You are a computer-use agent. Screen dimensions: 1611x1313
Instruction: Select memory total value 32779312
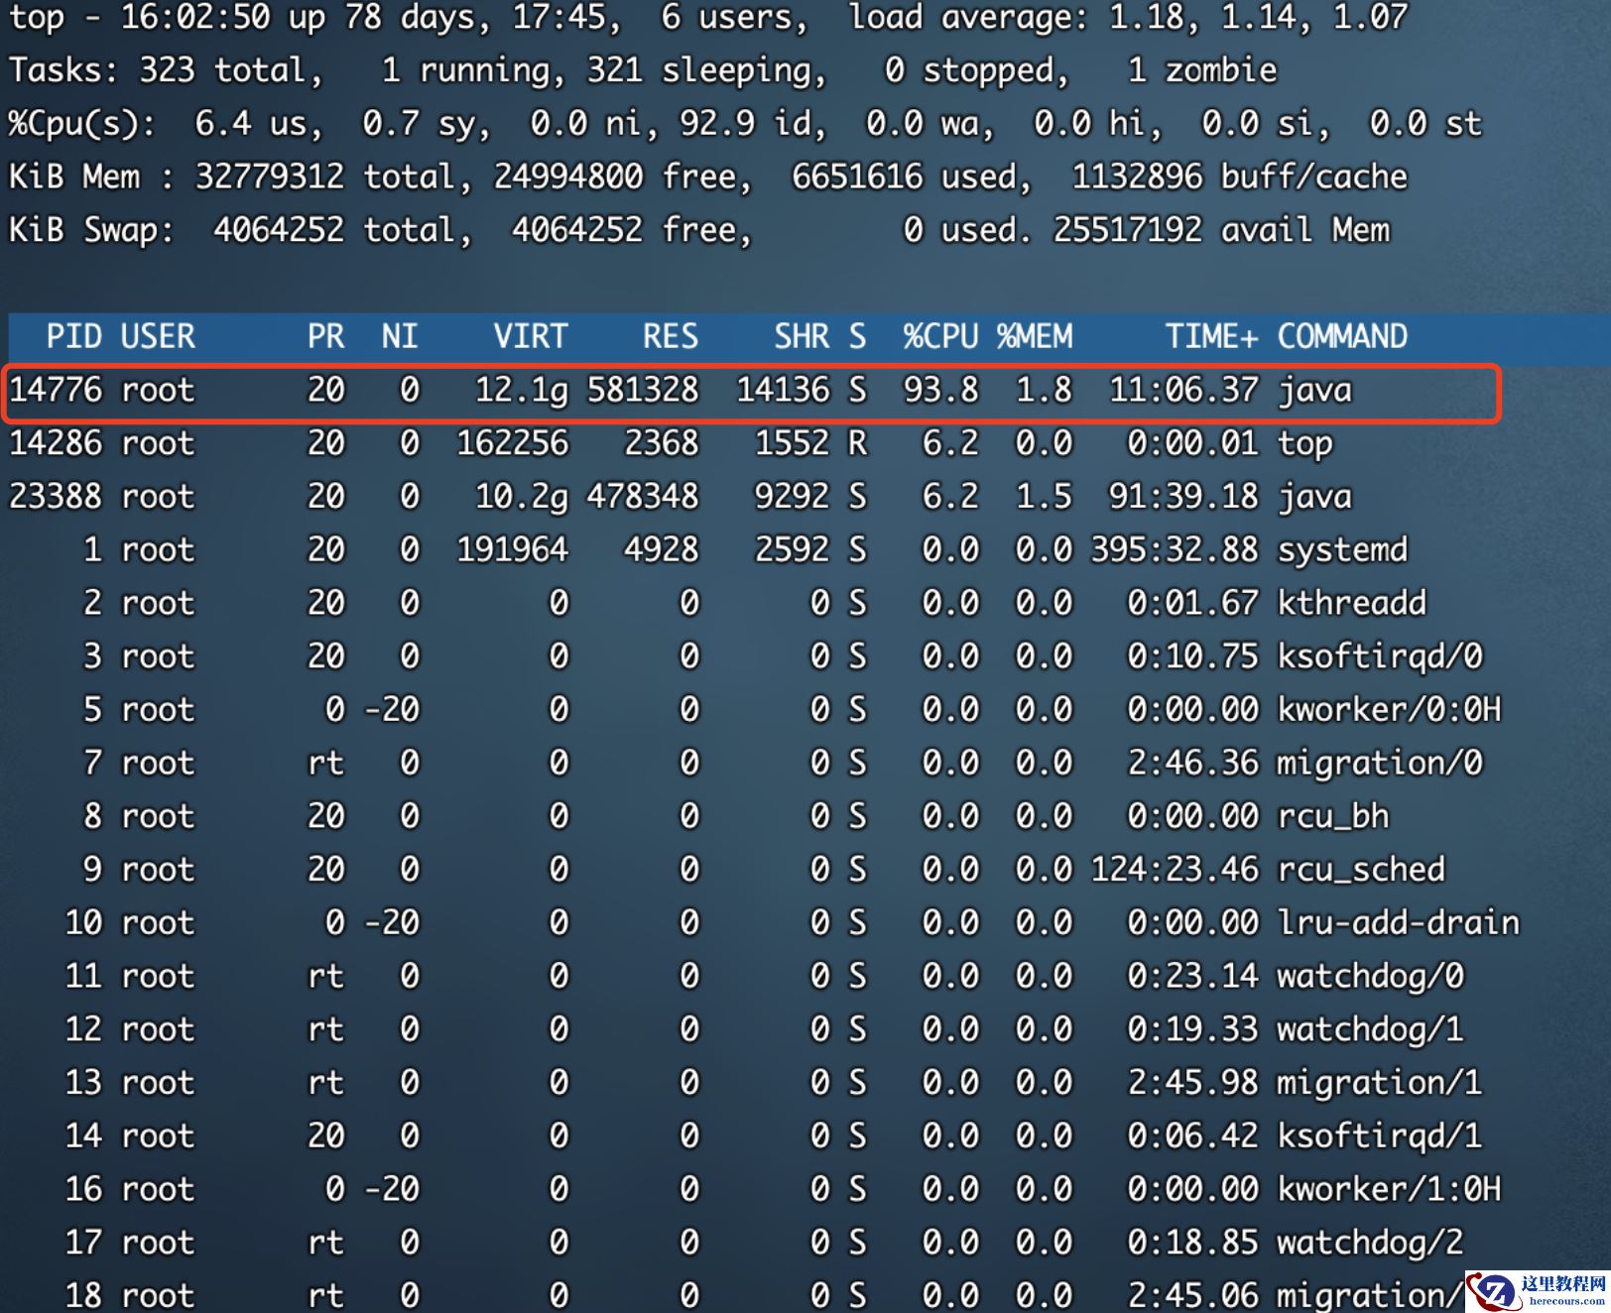270,178
